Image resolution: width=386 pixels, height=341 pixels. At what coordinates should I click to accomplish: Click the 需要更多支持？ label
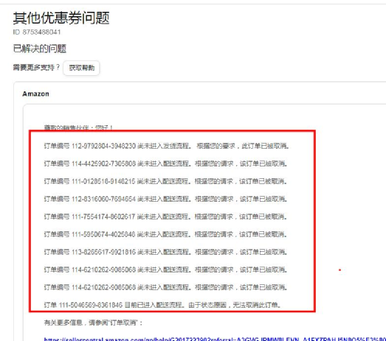tap(36, 67)
